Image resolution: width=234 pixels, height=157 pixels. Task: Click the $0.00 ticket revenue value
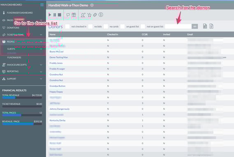[x=39, y=104]
